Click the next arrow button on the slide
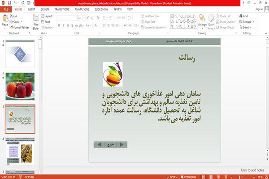 click(x=121, y=144)
